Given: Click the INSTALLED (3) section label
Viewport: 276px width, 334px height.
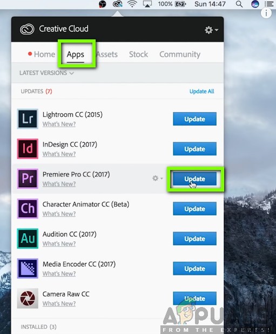Looking at the screenshot, I should point(38,327).
